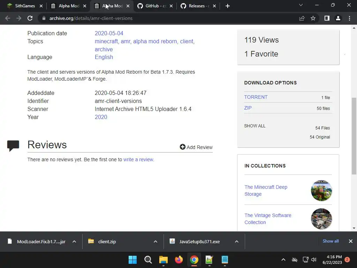The image size is (357, 268).
Task: Download the ZIP option
Action: point(248,108)
